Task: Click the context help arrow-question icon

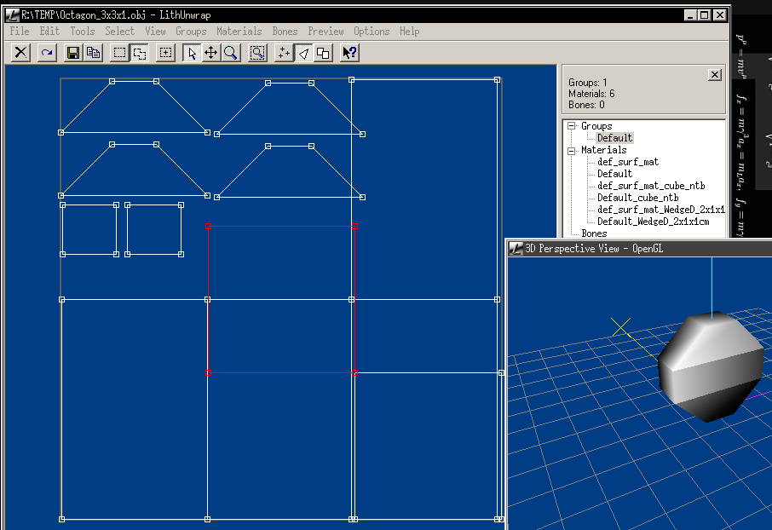Action: (349, 53)
